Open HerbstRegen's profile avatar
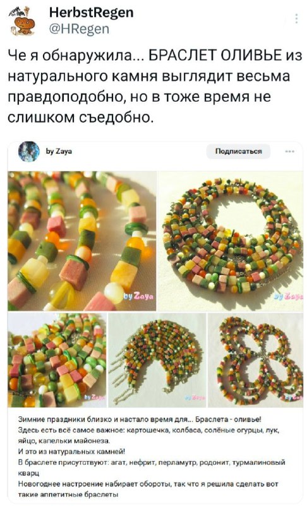Viewport: 307px width, 506px height. coord(23,22)
